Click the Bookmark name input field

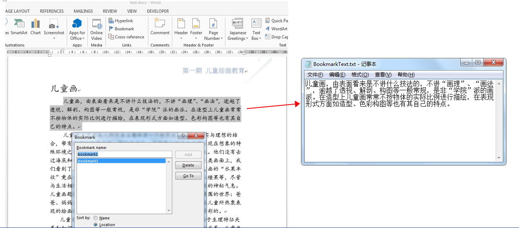pos(124,154)
